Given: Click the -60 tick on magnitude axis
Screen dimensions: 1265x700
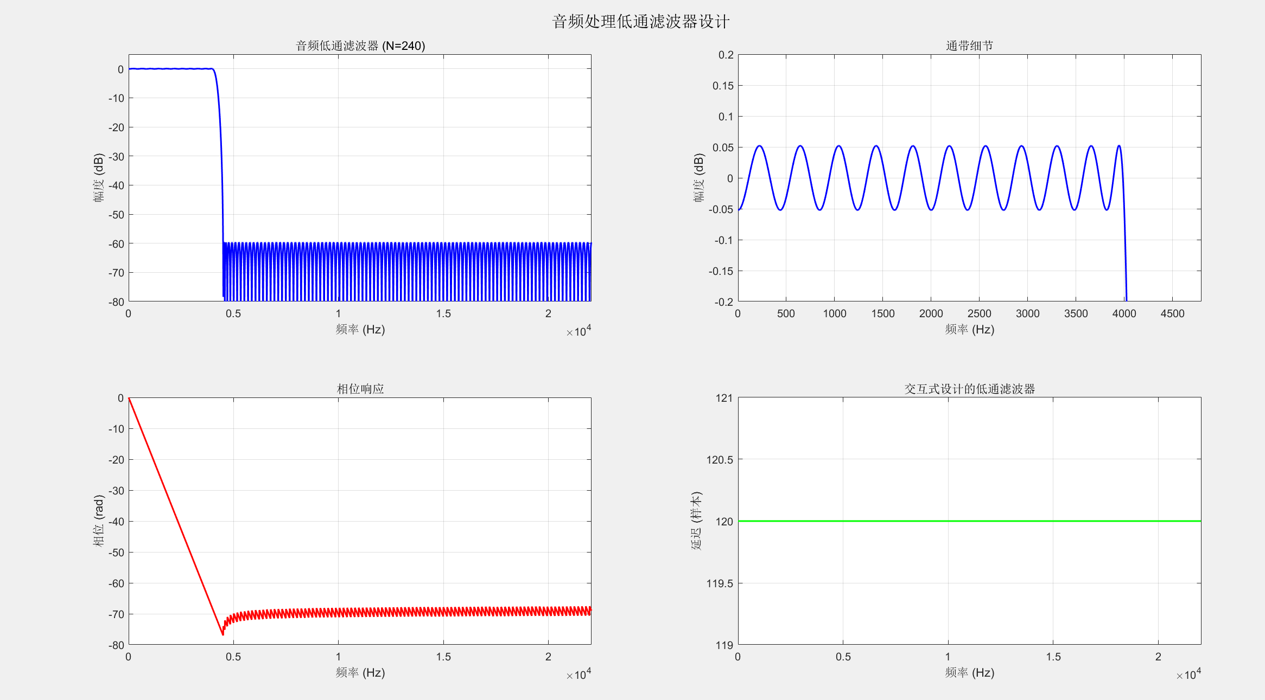Looking at the screenshot, I should coord(116,244).
